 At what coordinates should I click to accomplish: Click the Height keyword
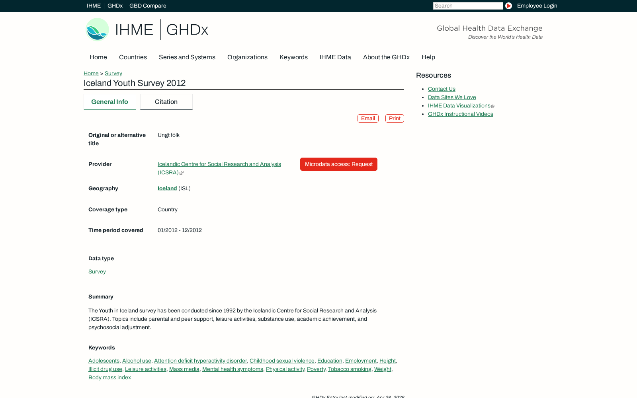tap(387, 361)
